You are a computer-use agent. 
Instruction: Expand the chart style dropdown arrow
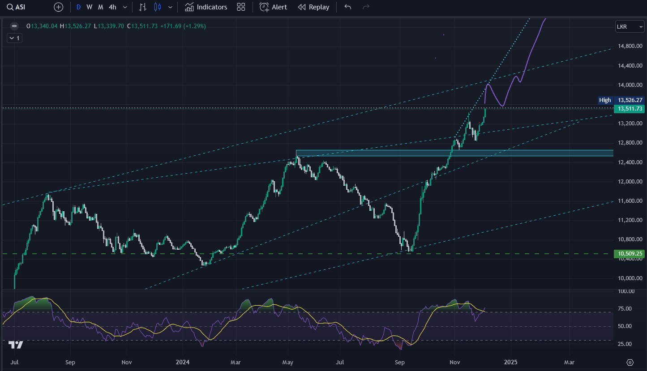point(170,7)
